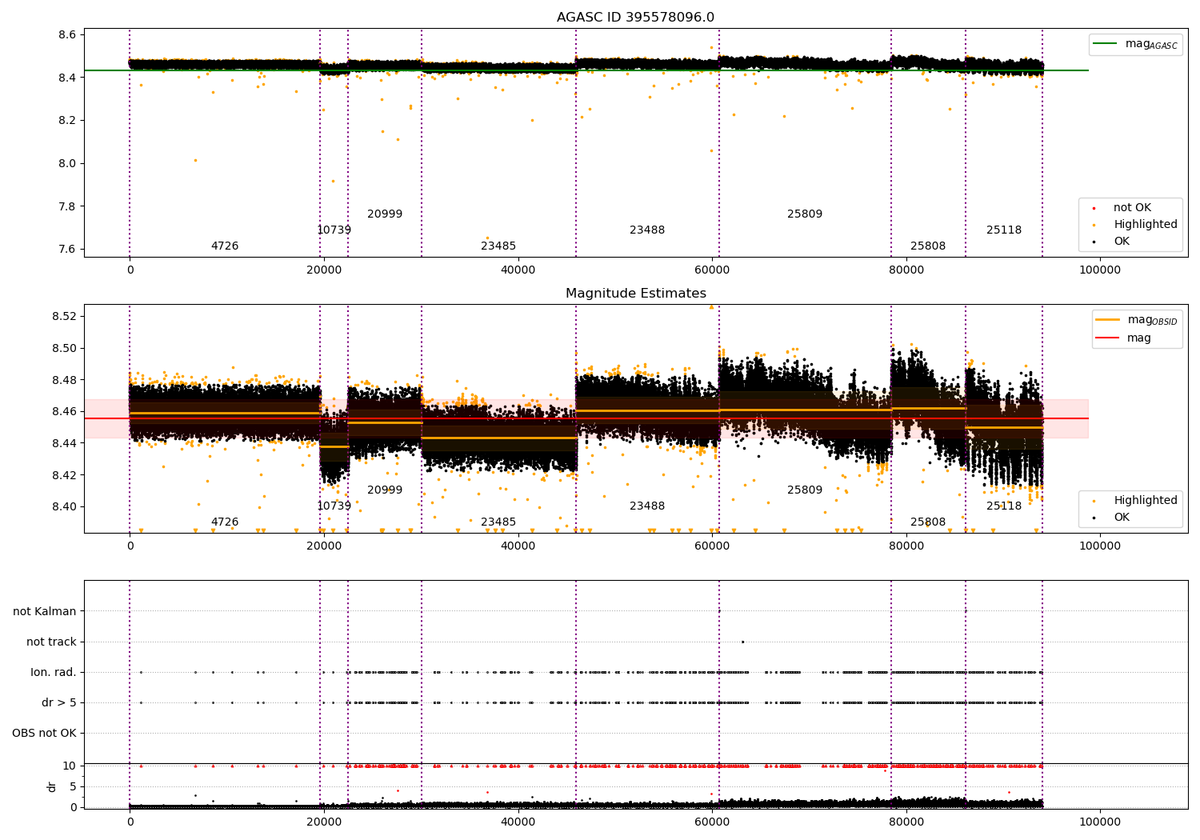Screen dimensions: 1200x840
Task: Click OBSID label 25809 in the top panel
Action: pyautogui.click(x=805, y=214)
